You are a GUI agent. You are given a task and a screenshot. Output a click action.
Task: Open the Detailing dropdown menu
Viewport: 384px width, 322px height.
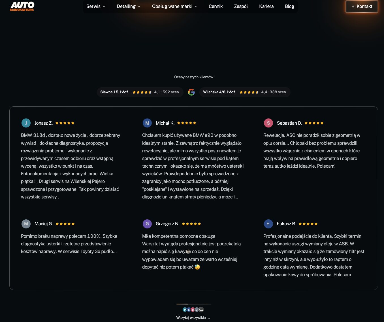click(129, 6)
